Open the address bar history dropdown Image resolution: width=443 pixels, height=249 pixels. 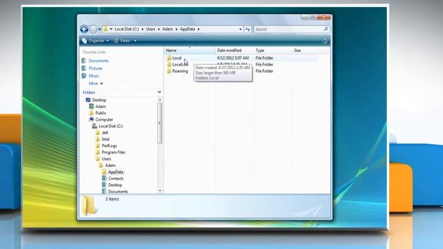click(x=240, y=29)
